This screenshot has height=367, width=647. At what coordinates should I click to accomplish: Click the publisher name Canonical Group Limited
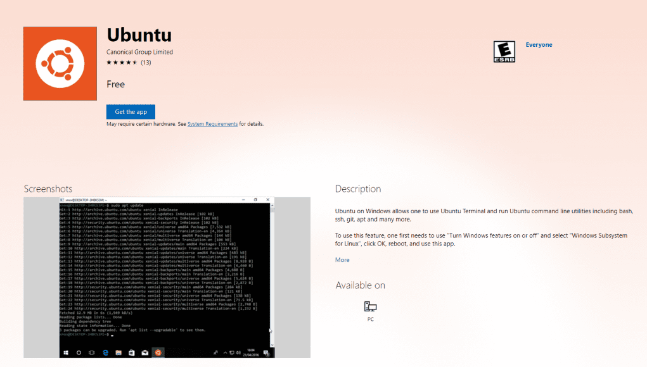[139, 52]
